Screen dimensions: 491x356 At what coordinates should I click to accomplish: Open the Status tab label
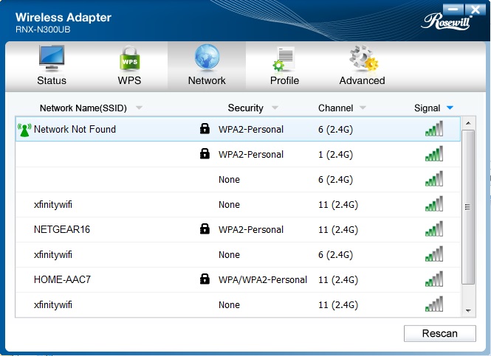(x=52, y=80)
